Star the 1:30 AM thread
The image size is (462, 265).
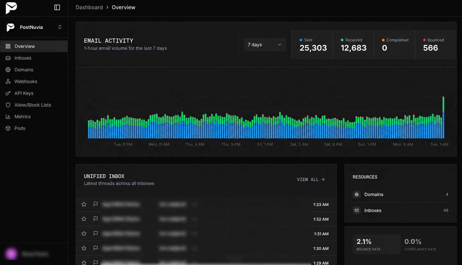click(x=84, y=248)
